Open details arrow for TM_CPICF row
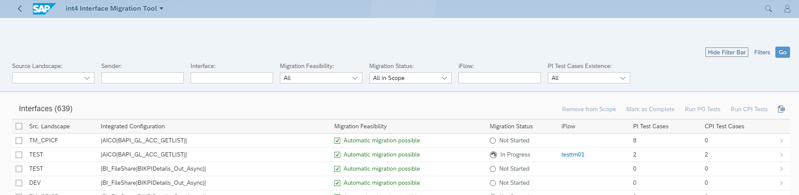Viewport: 799px width, 195px height. click(781, 141)
